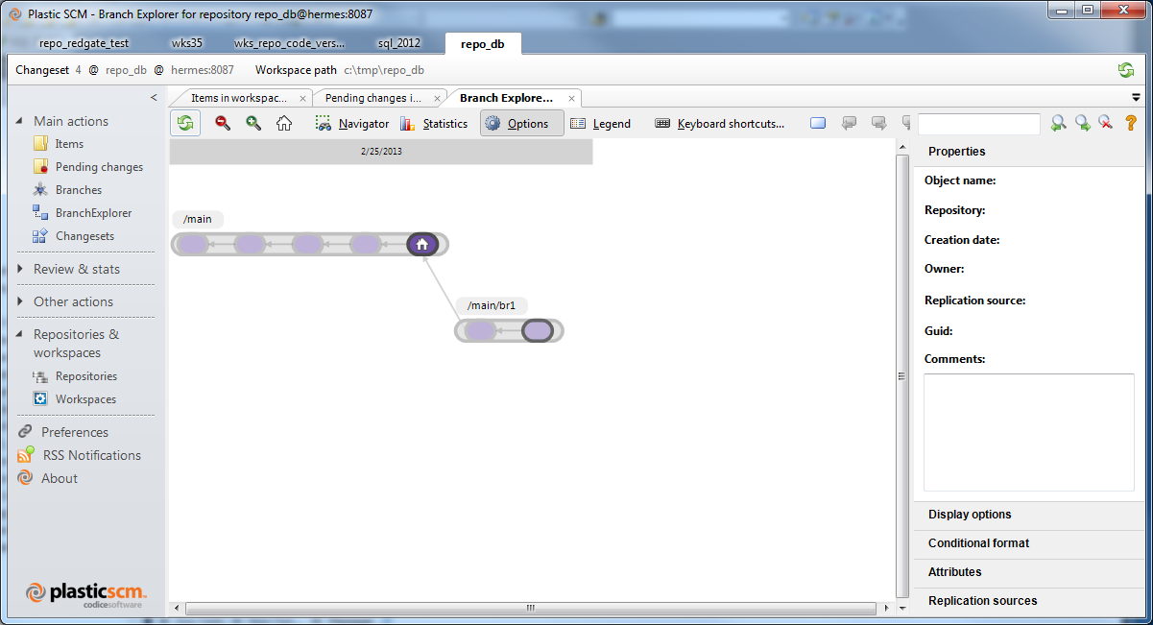
Task: Focus the search text box in toolbar
Action: [979, 124]
